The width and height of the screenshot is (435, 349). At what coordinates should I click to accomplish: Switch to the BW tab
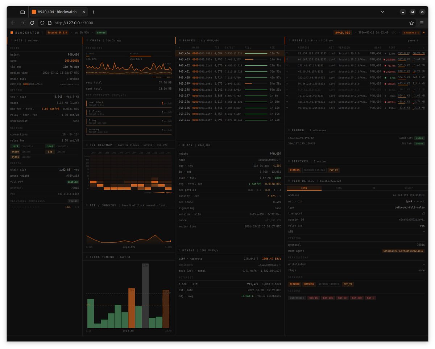pos(373,188)
